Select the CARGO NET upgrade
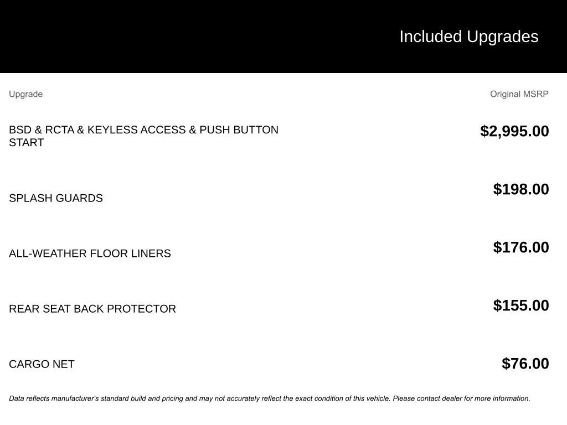Screen dimensions: 567x425 [x=42, y=364]
